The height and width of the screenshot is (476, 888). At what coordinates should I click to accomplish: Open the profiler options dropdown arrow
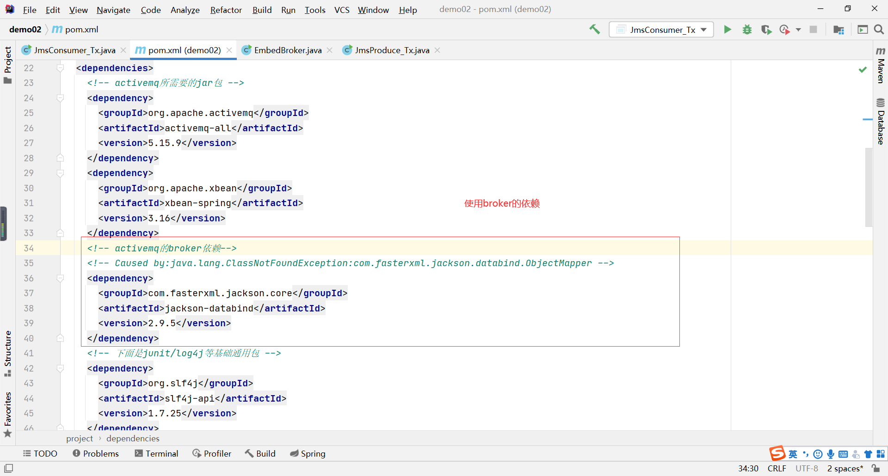tap(798, 30)
